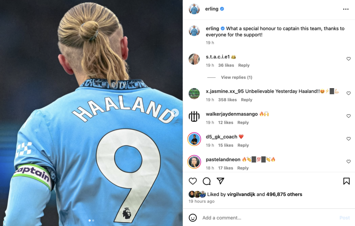Reply to d5_gk_coach's comment

pyautogui.click(x=243, y=145)
